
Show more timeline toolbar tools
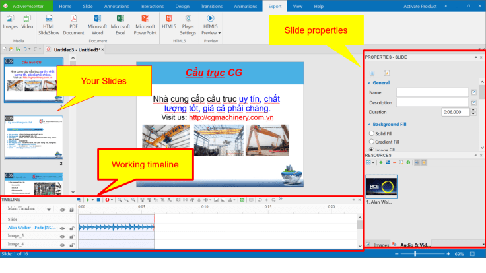pos(281,199)
